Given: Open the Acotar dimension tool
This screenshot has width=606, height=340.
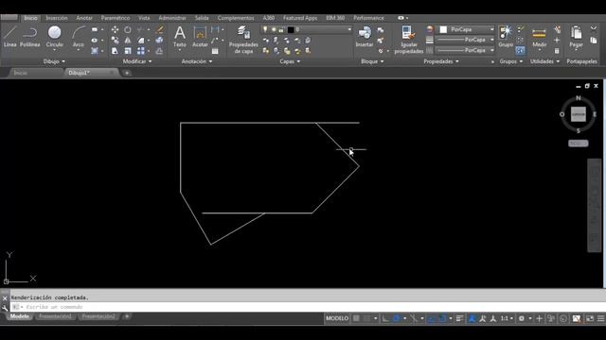Looking at the screenshot, I should 200,37.
